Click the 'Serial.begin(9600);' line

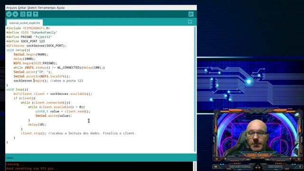[31, 55]
